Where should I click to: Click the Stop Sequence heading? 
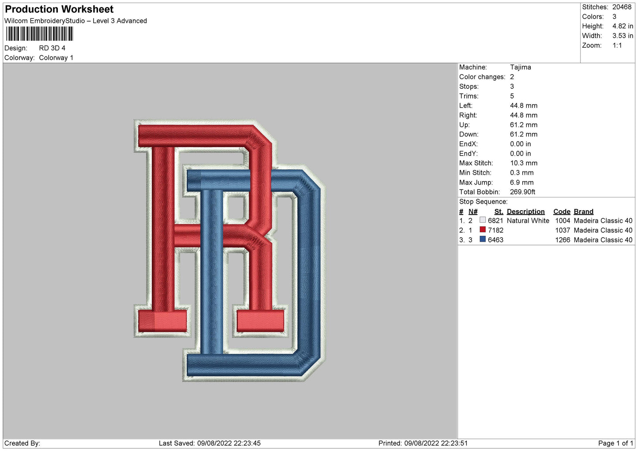(x=483, y=202)
